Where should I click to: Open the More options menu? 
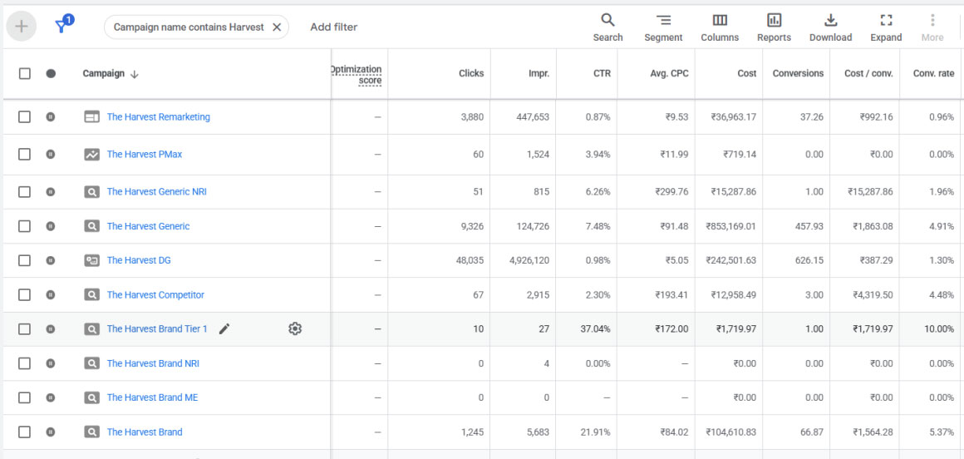[932, 27]
